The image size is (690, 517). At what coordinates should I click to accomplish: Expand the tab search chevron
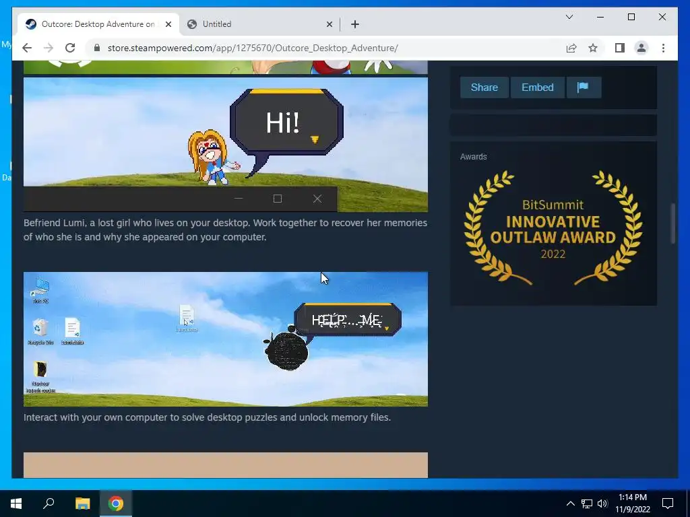[569, 17]
